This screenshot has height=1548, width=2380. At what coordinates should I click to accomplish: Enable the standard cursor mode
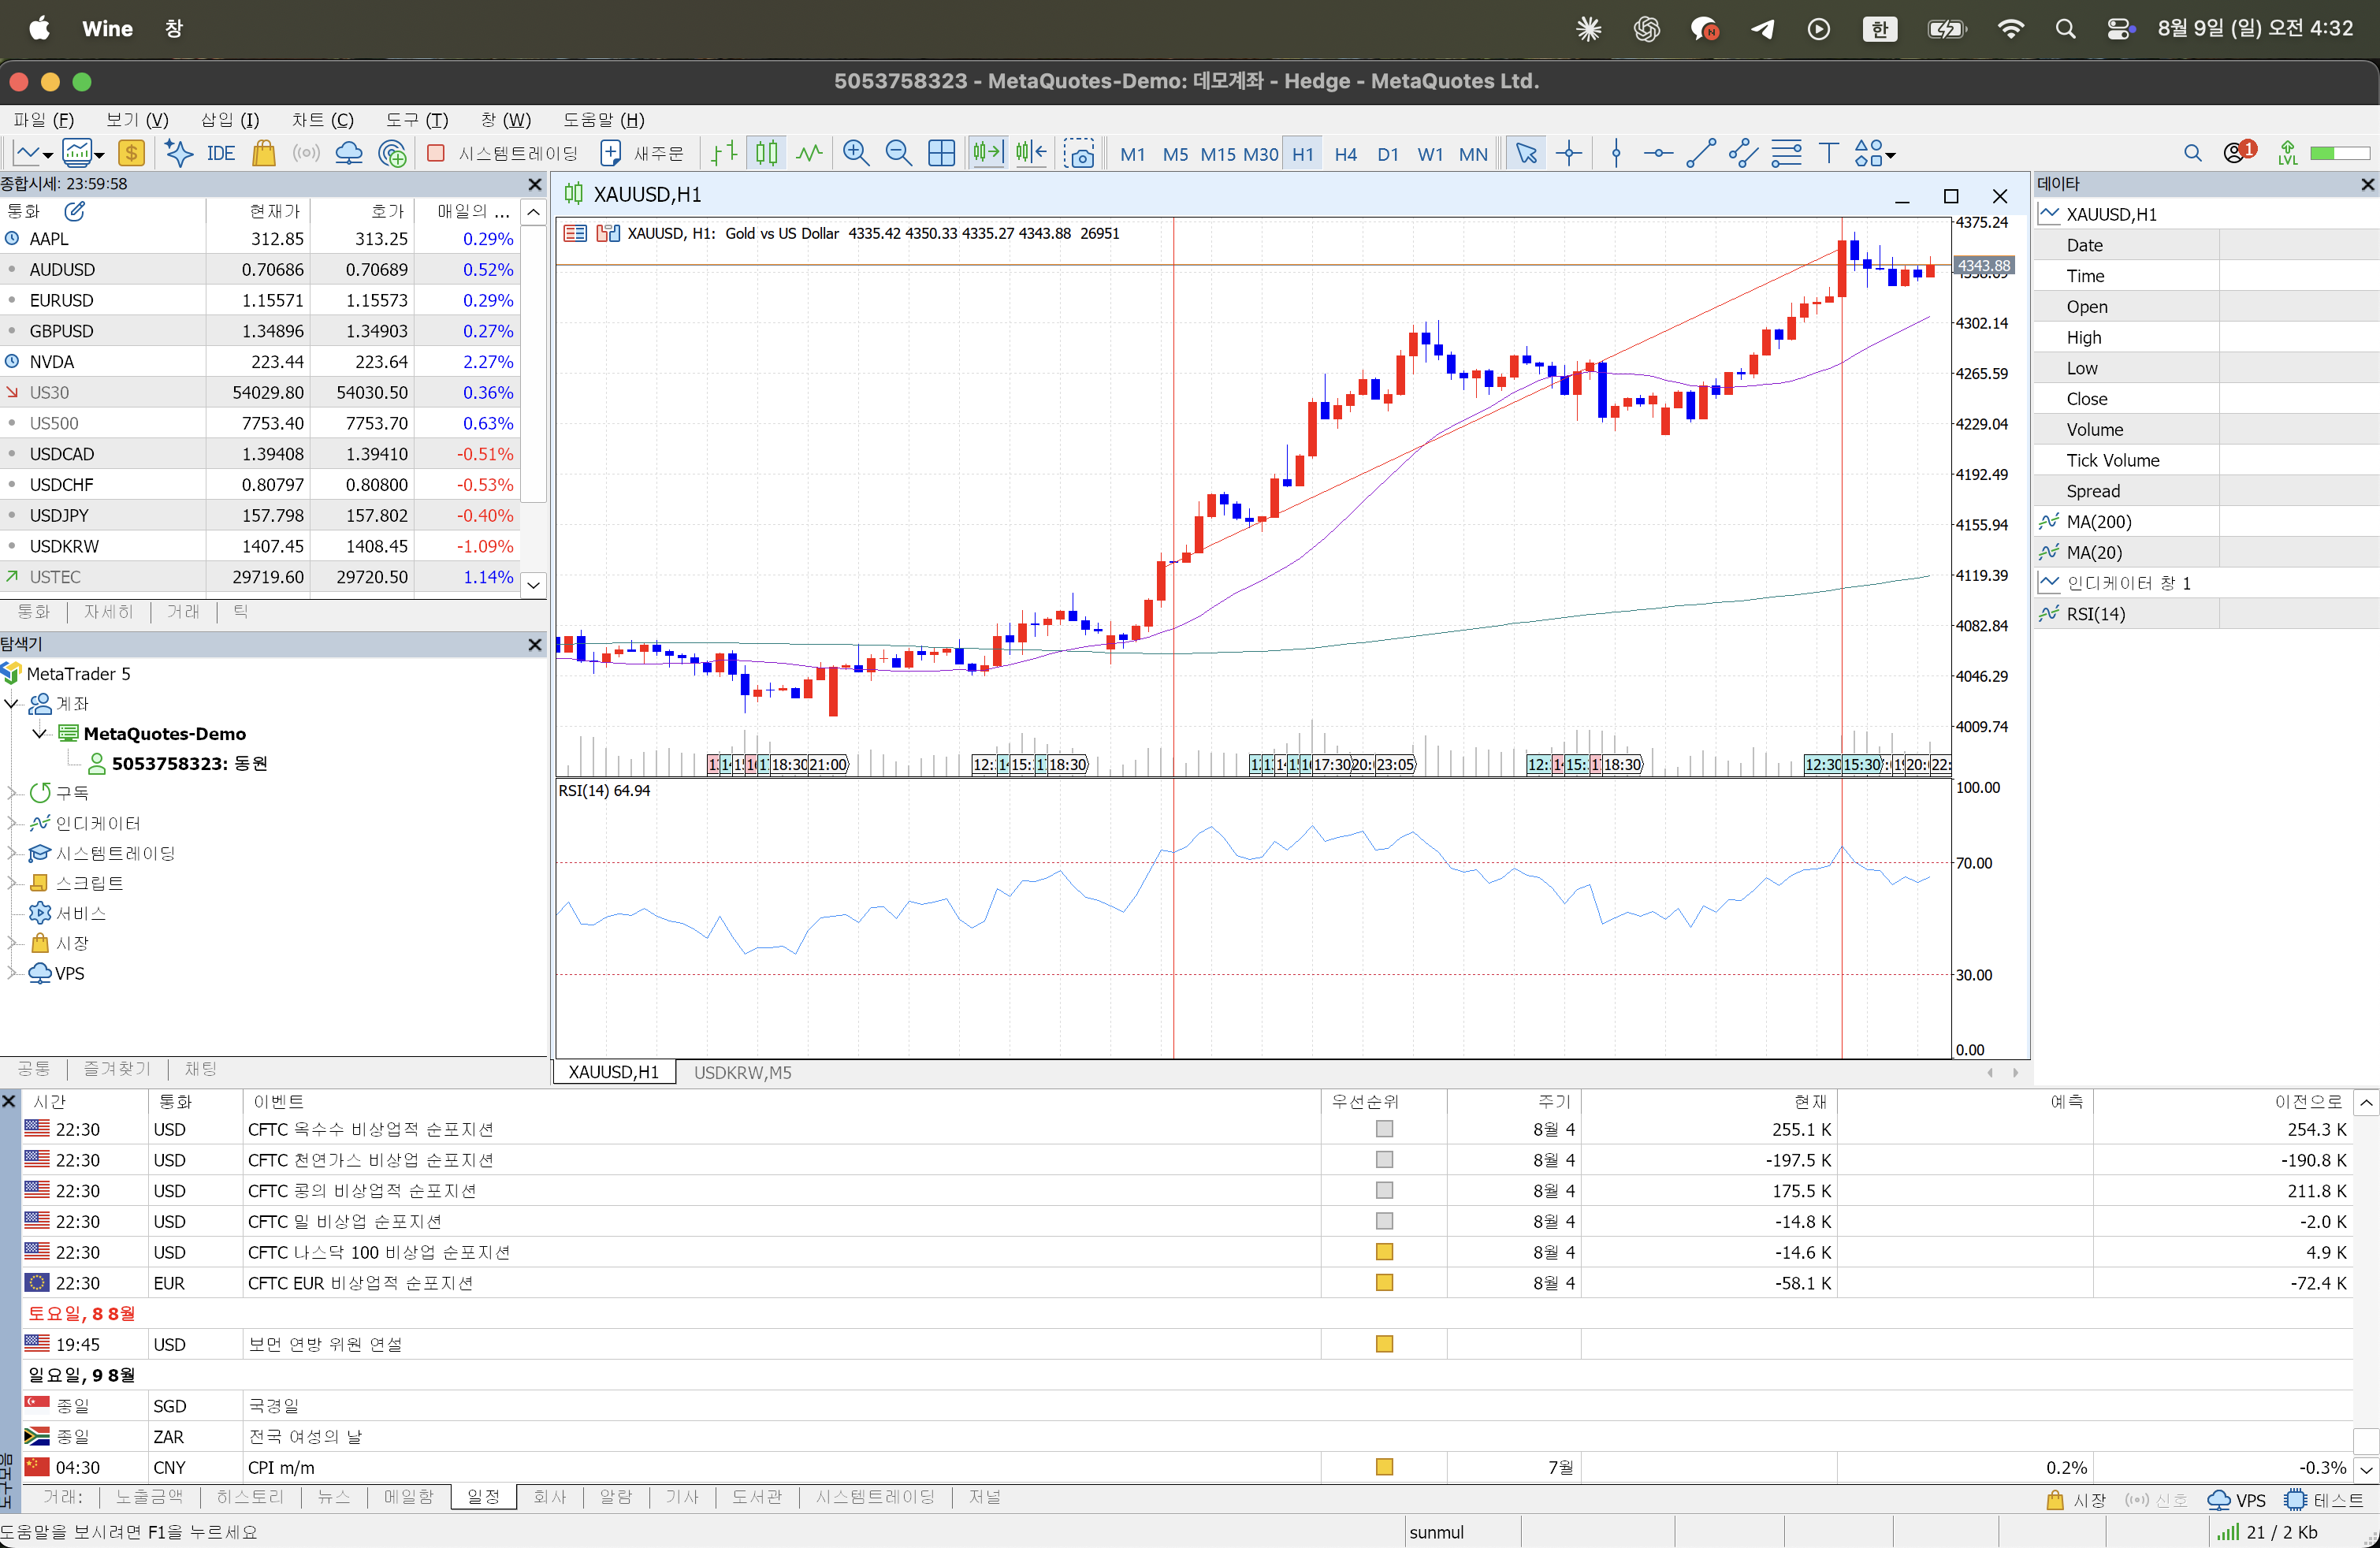pos(1526,153)
